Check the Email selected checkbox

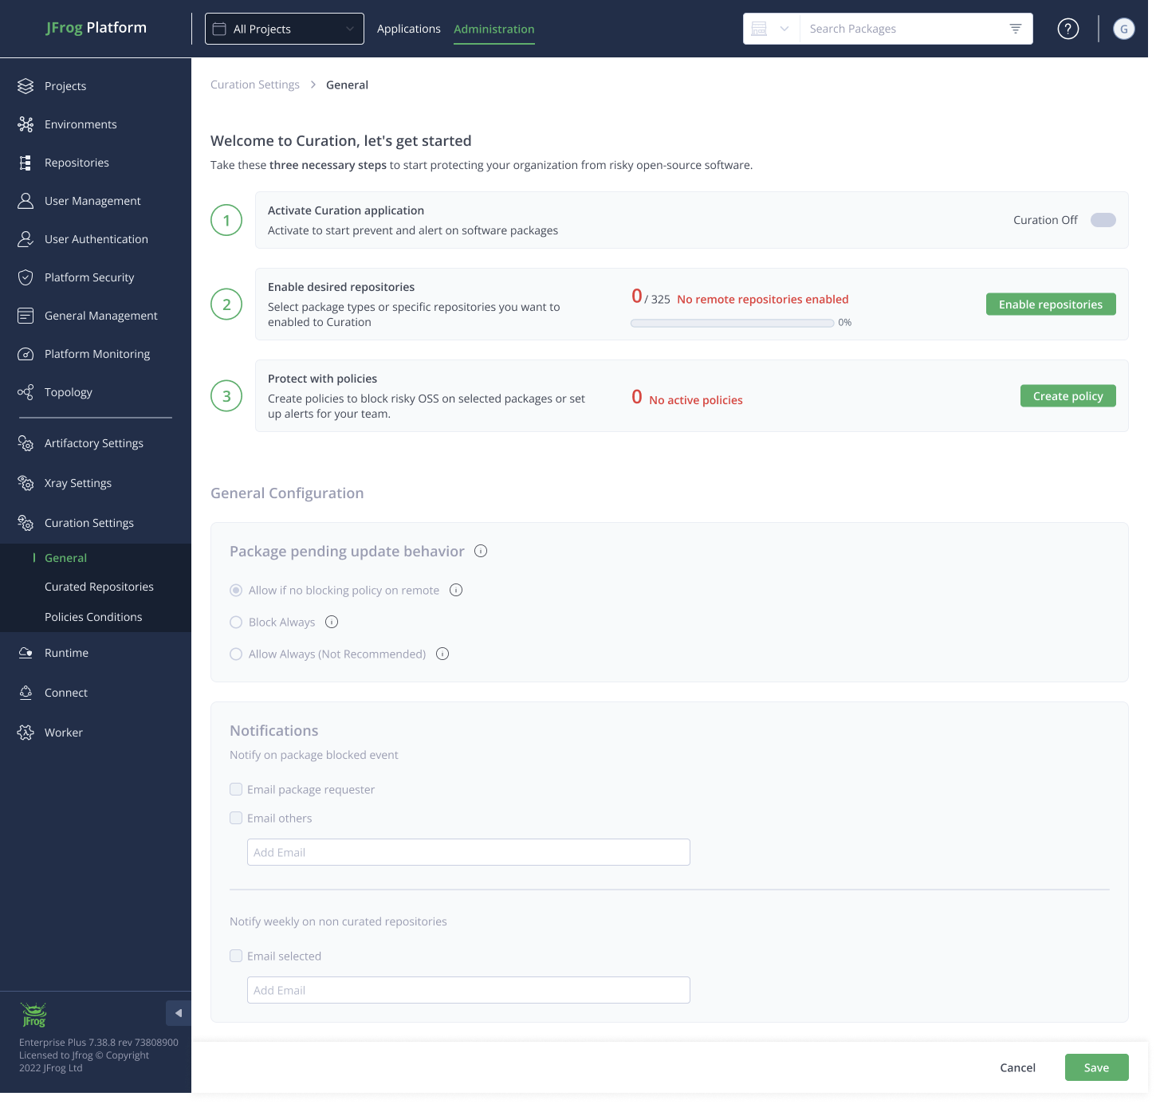click(x=236, y=956)
